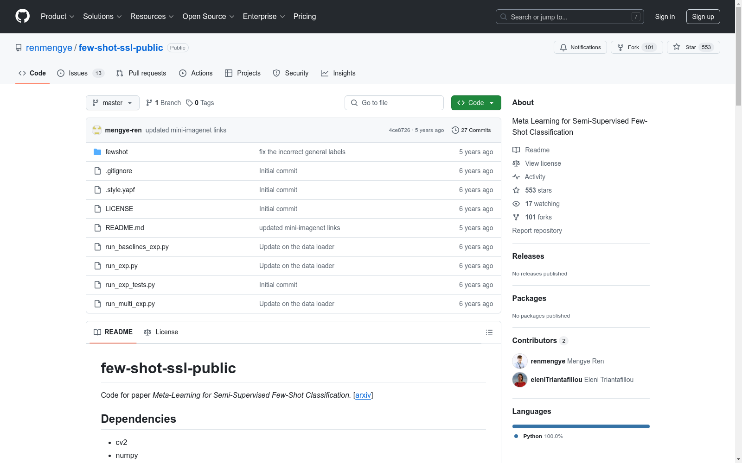Click the star icon beside 553 stars
Viewport: 742px width, 463px height.
click(516, 190)
